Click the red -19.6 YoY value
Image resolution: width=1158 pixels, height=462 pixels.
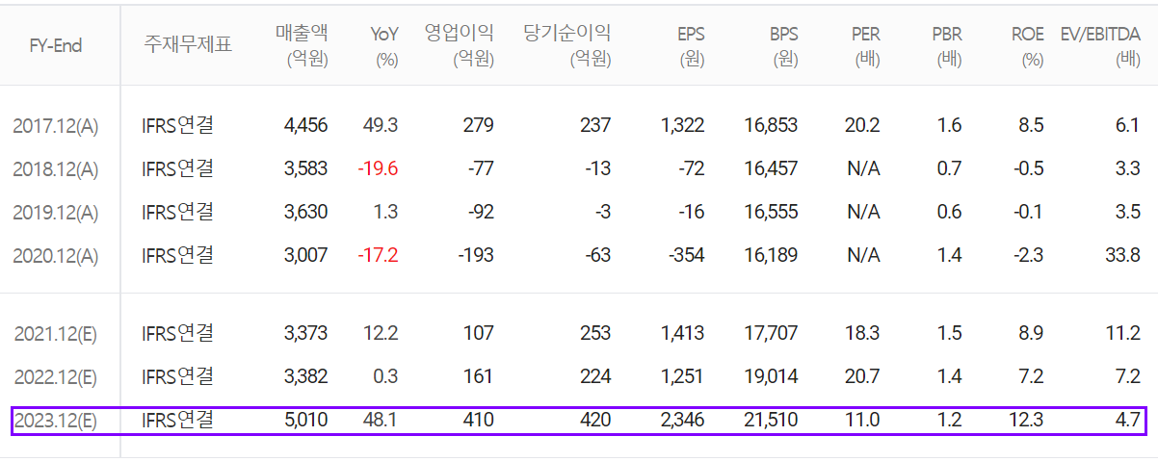pos(378,168)
